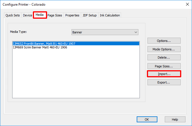Close the Configure Printer dialog
This screenshot has width=192, height=126.
point(187,5)
